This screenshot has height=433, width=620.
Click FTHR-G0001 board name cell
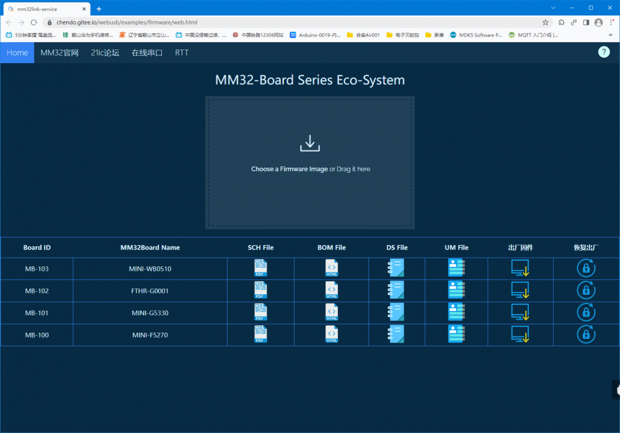coord(150,291)
